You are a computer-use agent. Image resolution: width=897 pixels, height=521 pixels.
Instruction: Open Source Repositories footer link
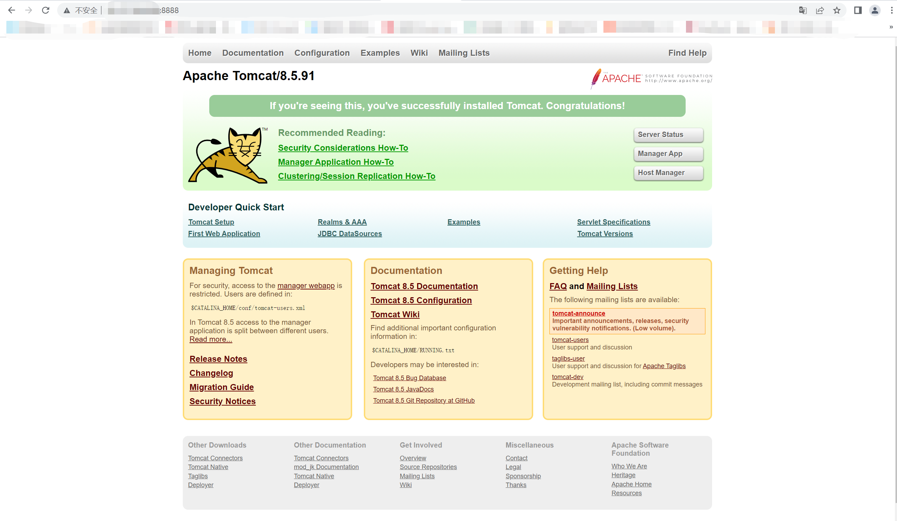pos(428,467)
